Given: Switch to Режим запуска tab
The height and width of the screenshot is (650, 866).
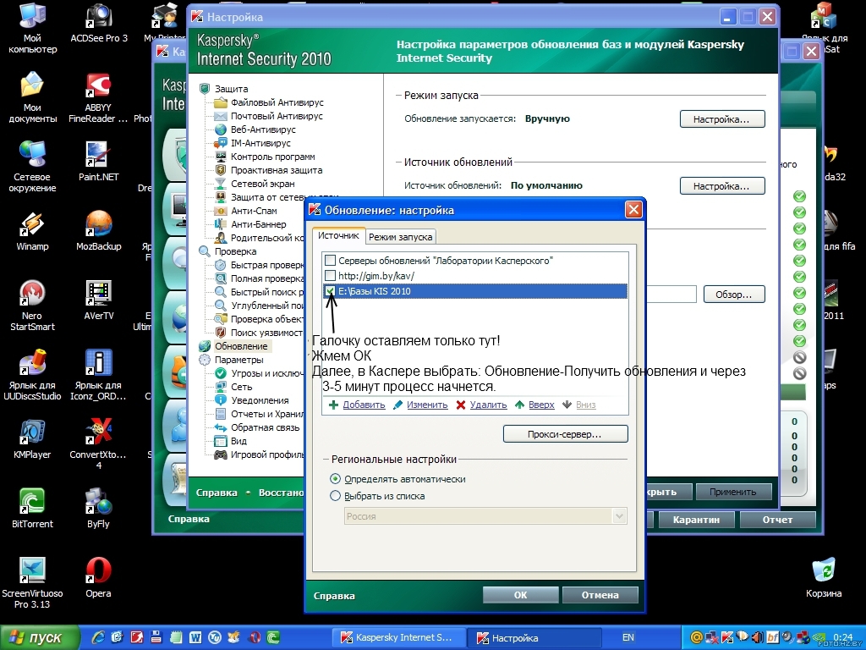Looking at the screenshot, I should tap(400, 237).
